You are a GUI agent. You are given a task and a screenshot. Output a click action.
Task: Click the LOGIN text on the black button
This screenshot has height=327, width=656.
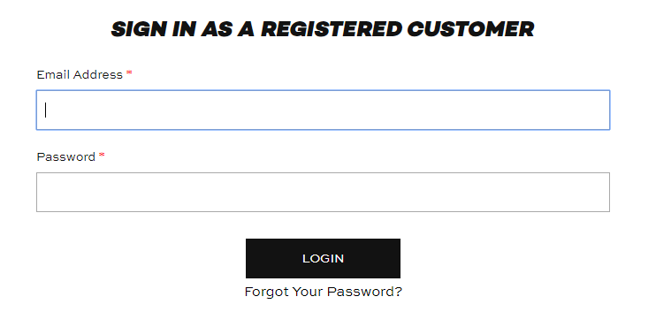click(323, 258)
